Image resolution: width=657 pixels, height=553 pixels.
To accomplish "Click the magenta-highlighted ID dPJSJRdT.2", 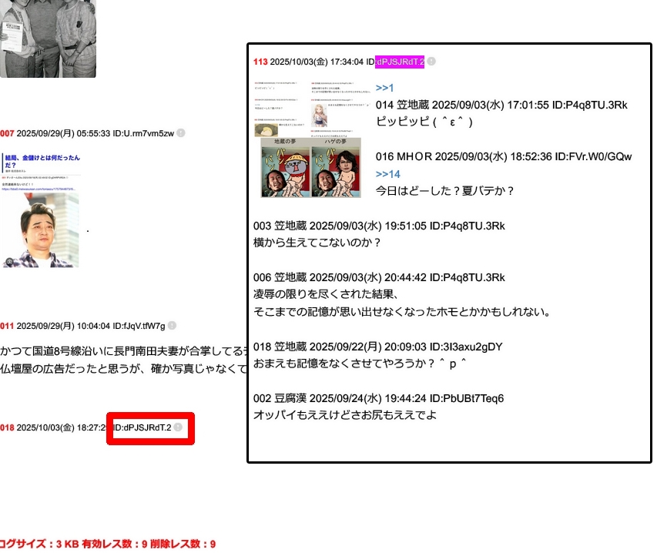I will point(400,62).
